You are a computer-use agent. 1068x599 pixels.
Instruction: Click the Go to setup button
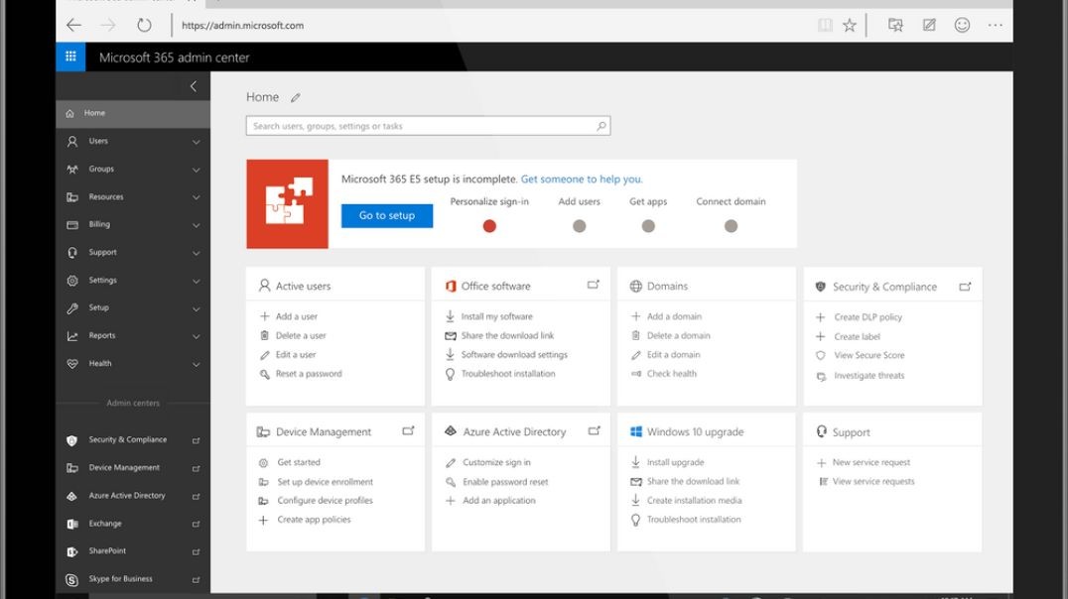[387, 215]
